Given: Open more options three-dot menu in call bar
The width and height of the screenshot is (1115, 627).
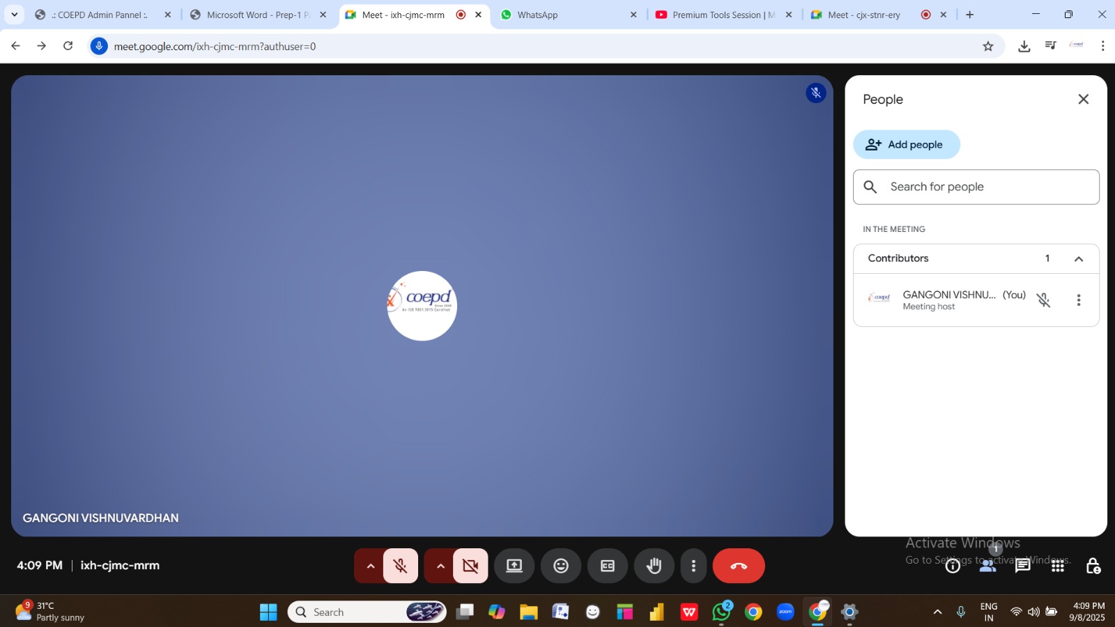Looking at the screenshot, I should pos(693,566).
